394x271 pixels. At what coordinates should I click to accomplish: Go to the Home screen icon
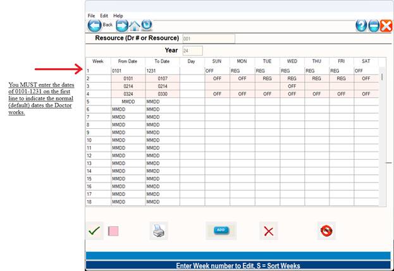(134, 25)
